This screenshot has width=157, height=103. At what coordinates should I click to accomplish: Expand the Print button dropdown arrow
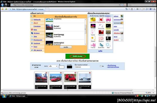tap(140, 9)
